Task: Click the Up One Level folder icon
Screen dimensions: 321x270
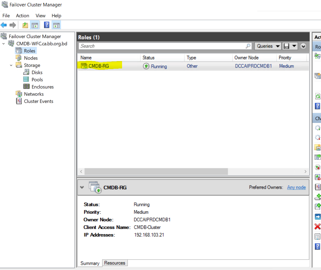Action: pos(25,25)
